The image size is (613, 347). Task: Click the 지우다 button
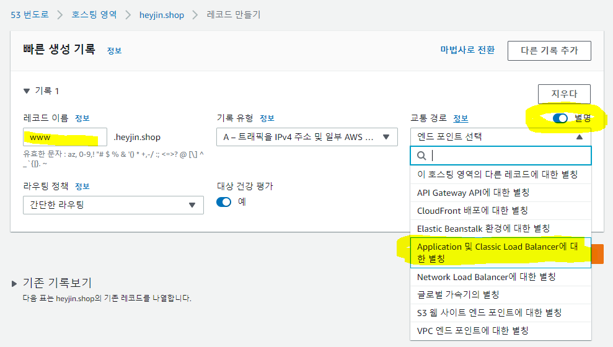point(563,94)
